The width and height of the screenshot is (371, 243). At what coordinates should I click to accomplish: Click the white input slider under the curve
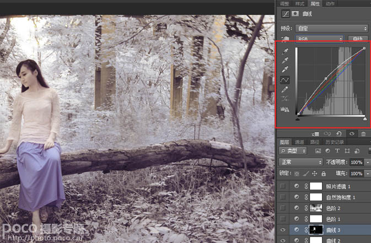(365, 118)
